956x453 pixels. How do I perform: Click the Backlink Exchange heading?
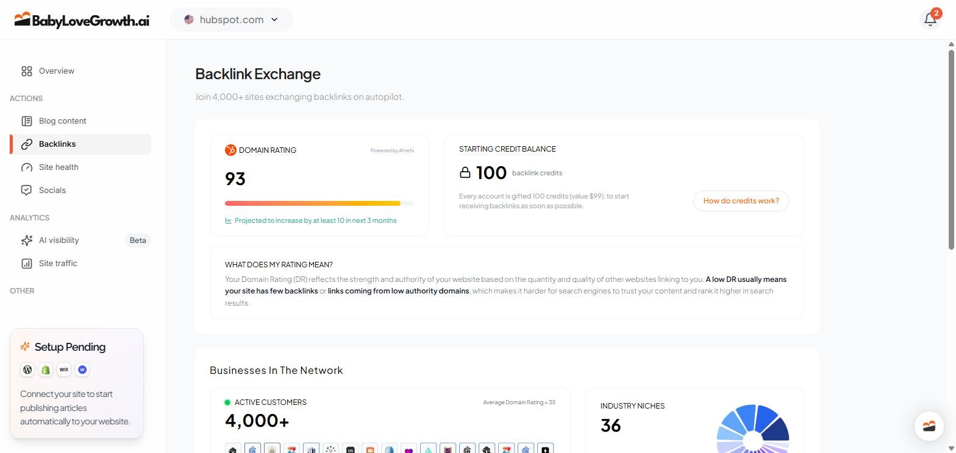[258, 74]
